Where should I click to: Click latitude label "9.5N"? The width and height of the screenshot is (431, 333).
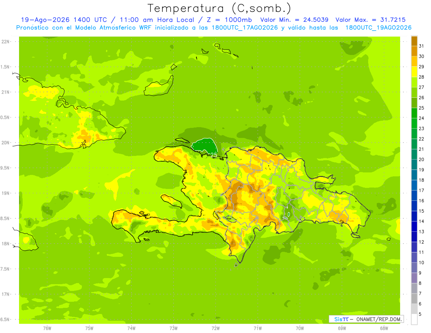pos(5,168)
